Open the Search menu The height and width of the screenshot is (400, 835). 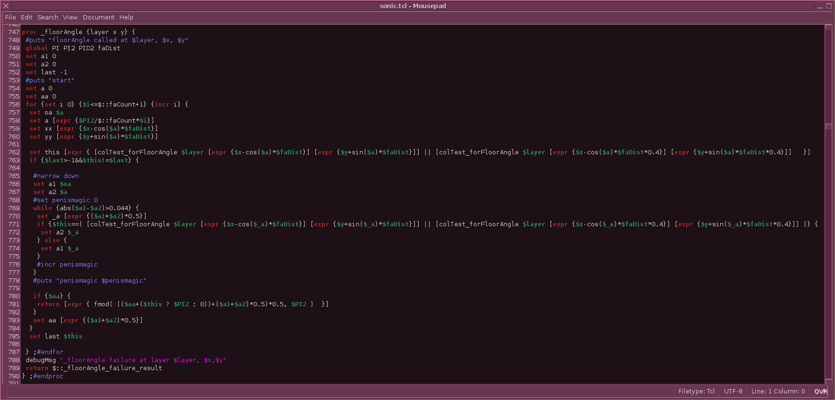pos(48,17)
